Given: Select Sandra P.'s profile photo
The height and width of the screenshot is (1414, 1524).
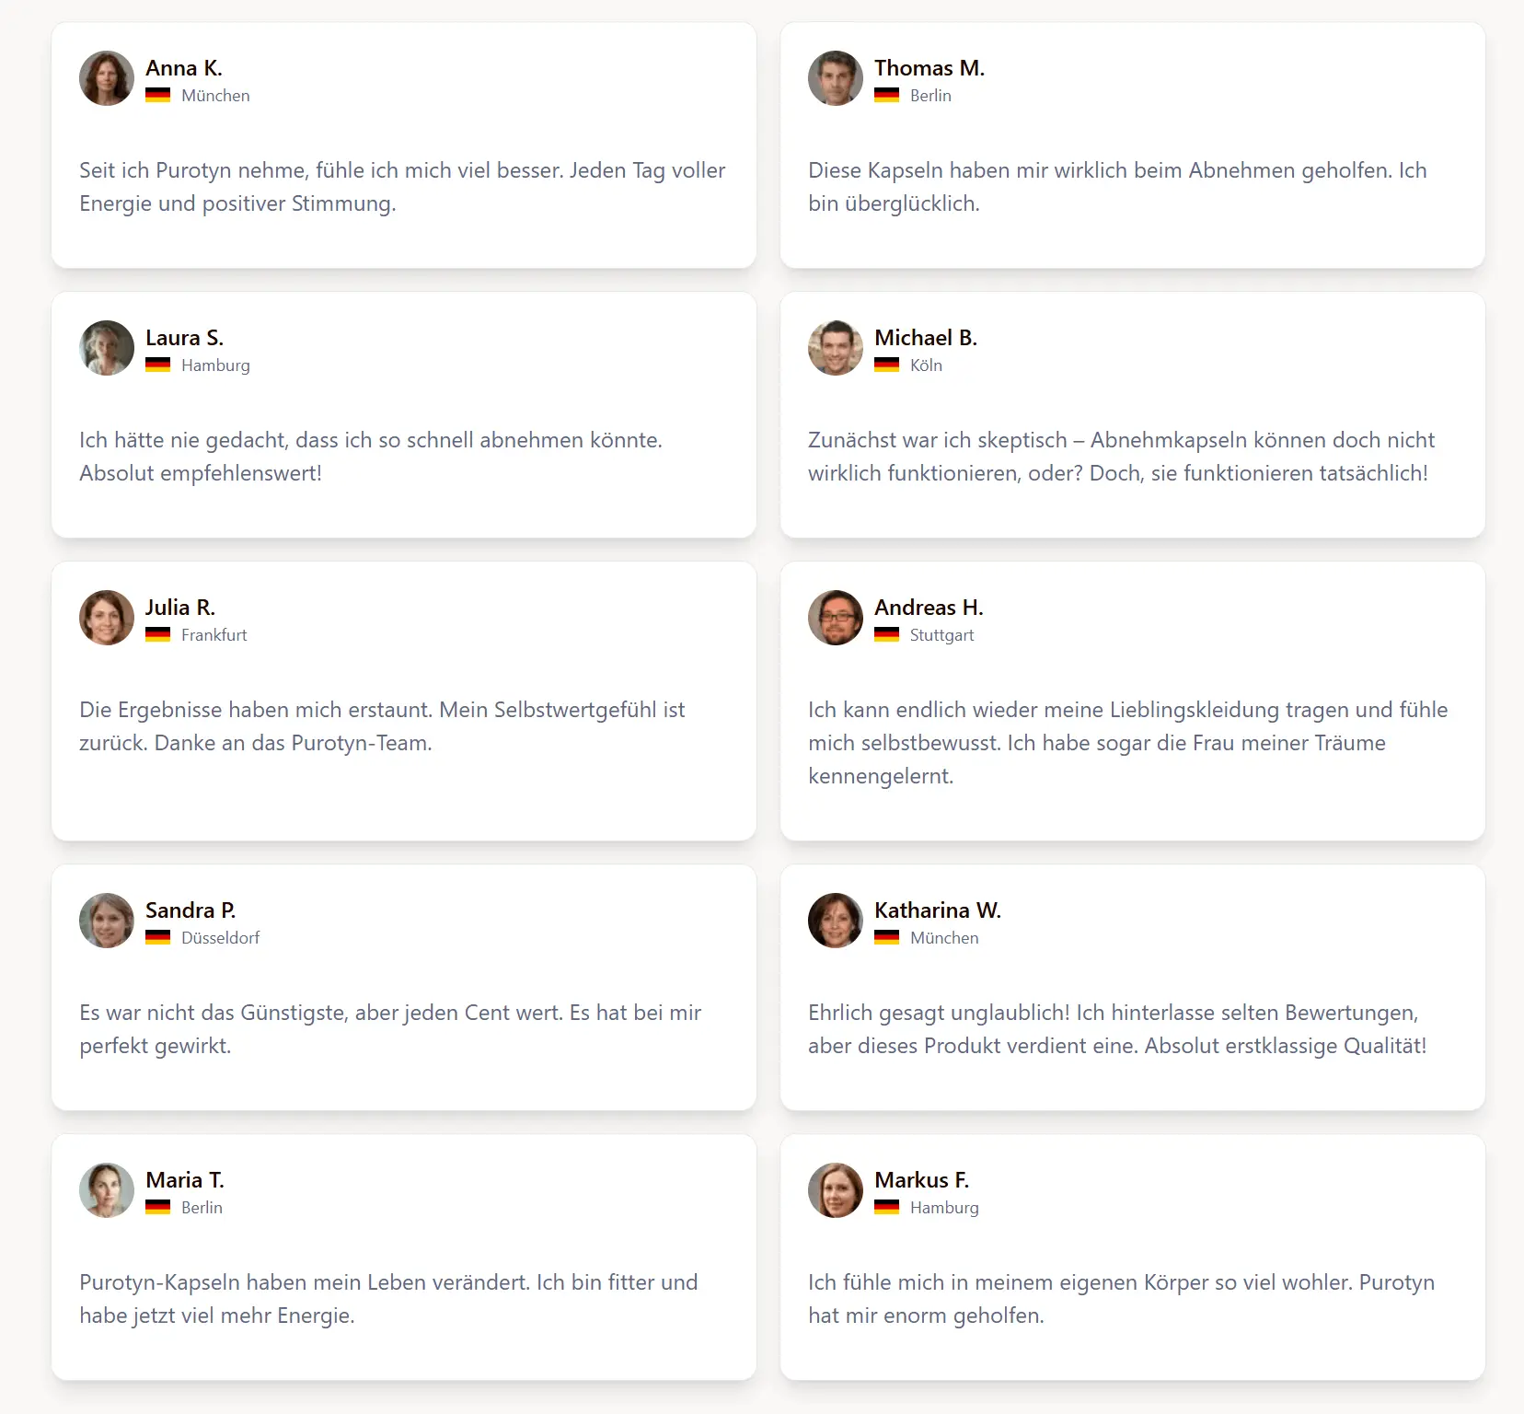Looking at the screenshot, I should point(107,921).
